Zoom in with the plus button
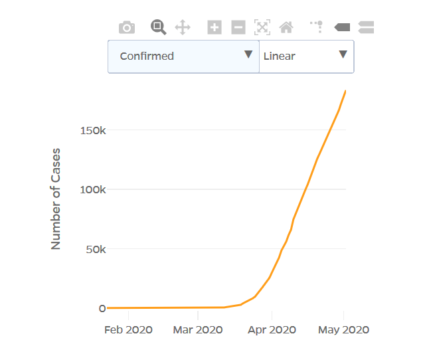Image resolution: width=427 pixels, height=354 pixels. point(214,27)
